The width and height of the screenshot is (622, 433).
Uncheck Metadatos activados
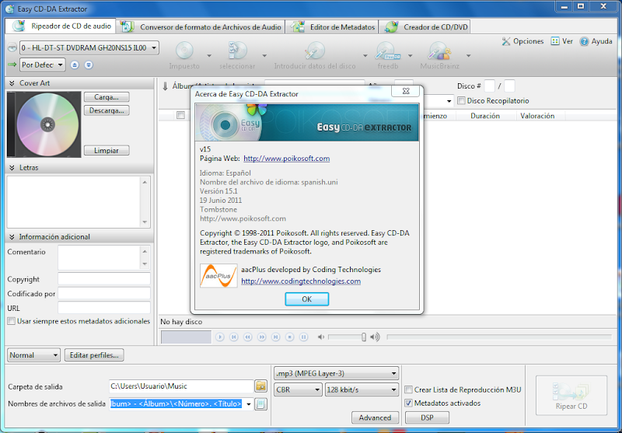click(408, 403)
